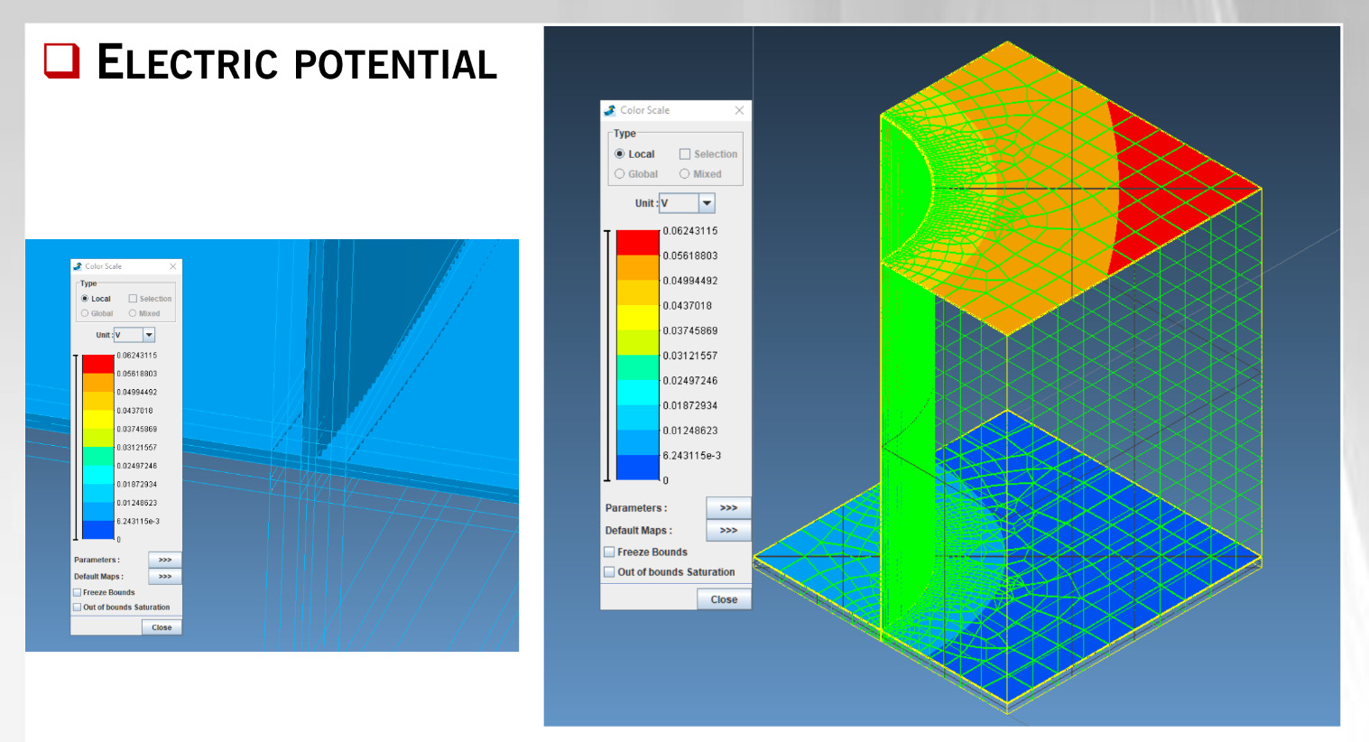Image resolution: width=1369 pixels, height=742 pixels.
Task: Expand Default Maps with >>> in the larger dialog
Action: (x=727, y=531)
